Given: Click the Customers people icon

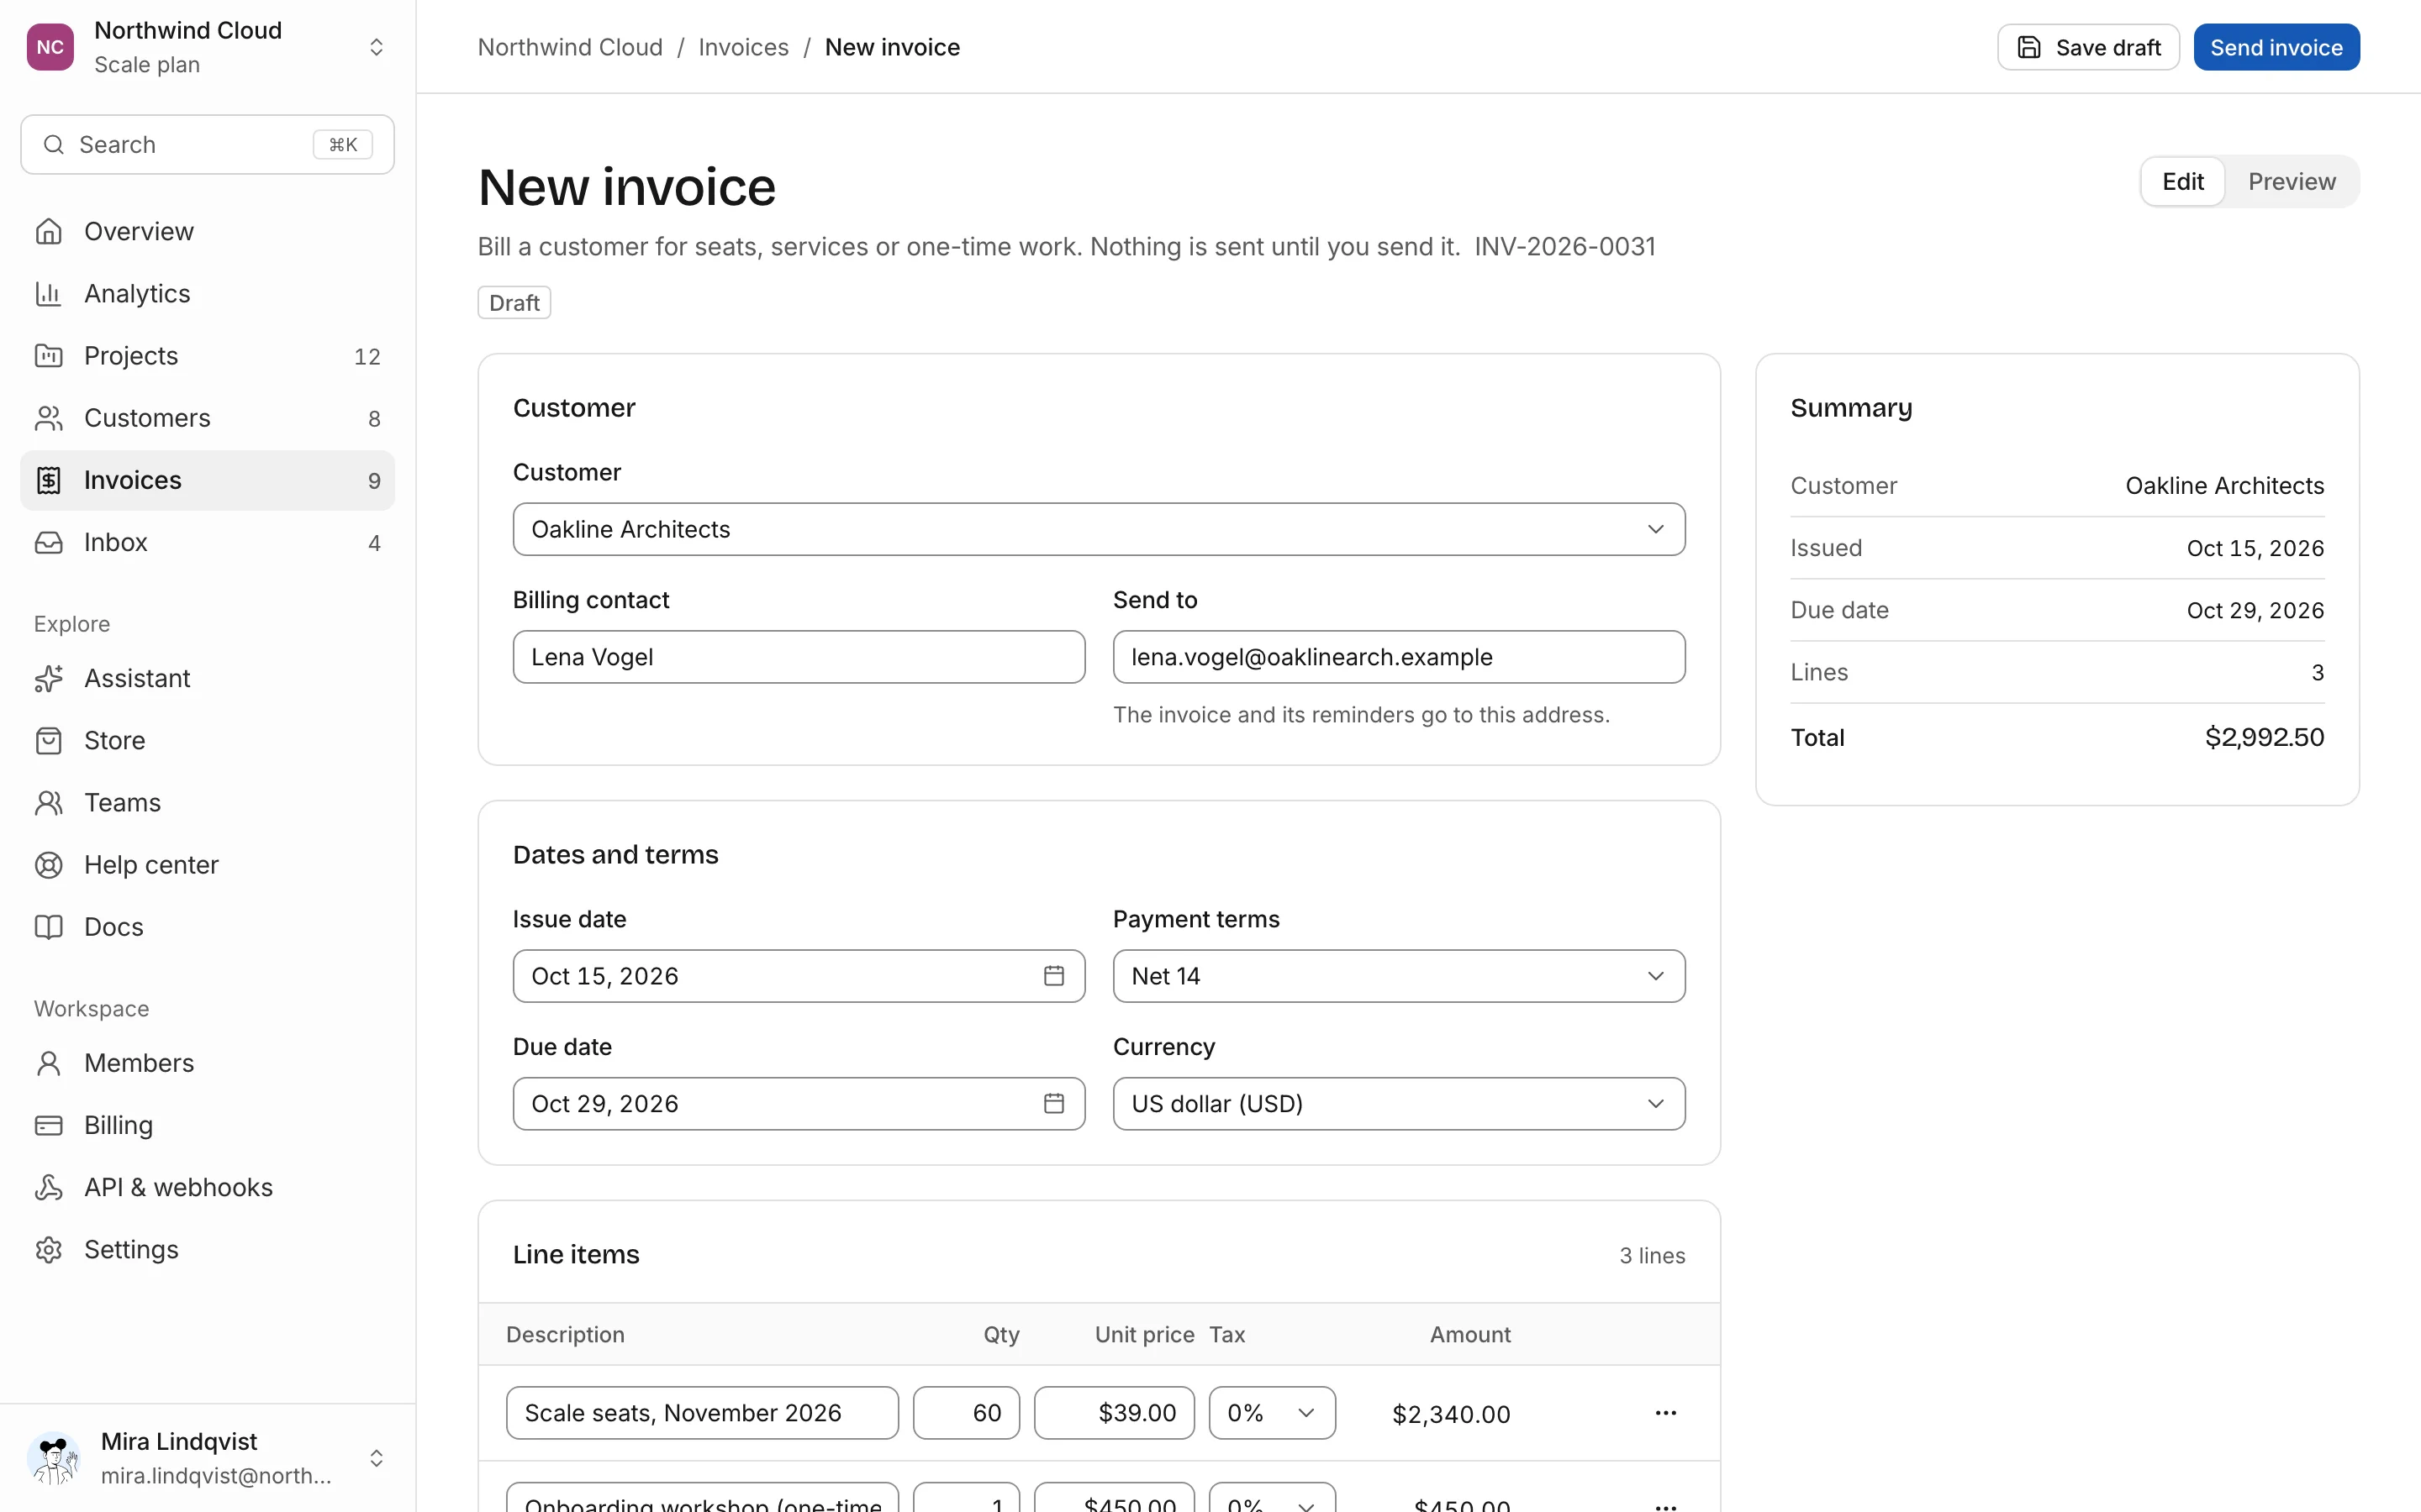Looking at the screenshot, I should pos(48,418).
